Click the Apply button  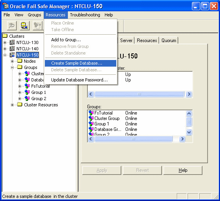click(102, 170)
